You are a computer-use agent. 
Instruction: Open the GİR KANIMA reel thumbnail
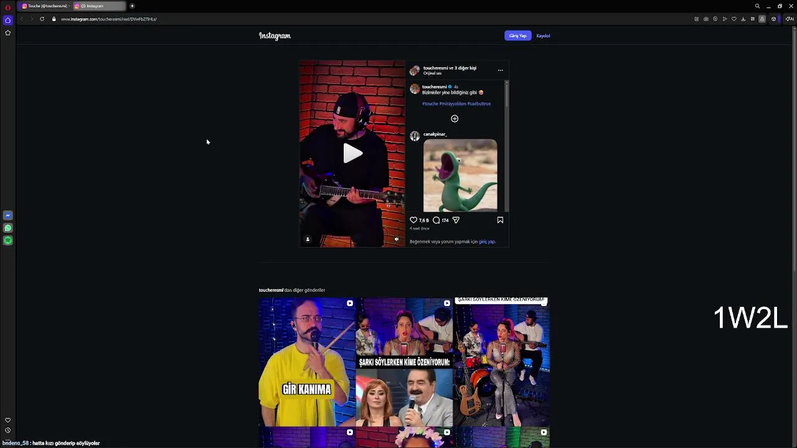tap(307, 362)
